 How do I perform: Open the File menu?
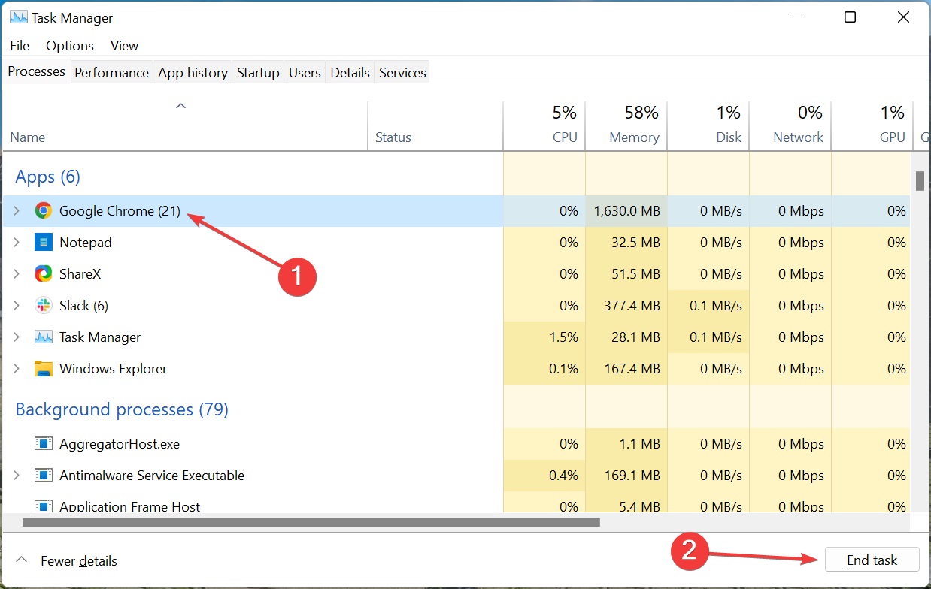pos(20,46)
